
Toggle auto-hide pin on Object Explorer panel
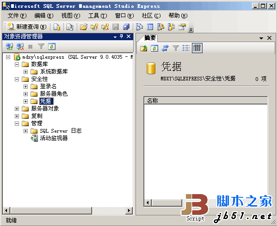[x=121, y=37]
